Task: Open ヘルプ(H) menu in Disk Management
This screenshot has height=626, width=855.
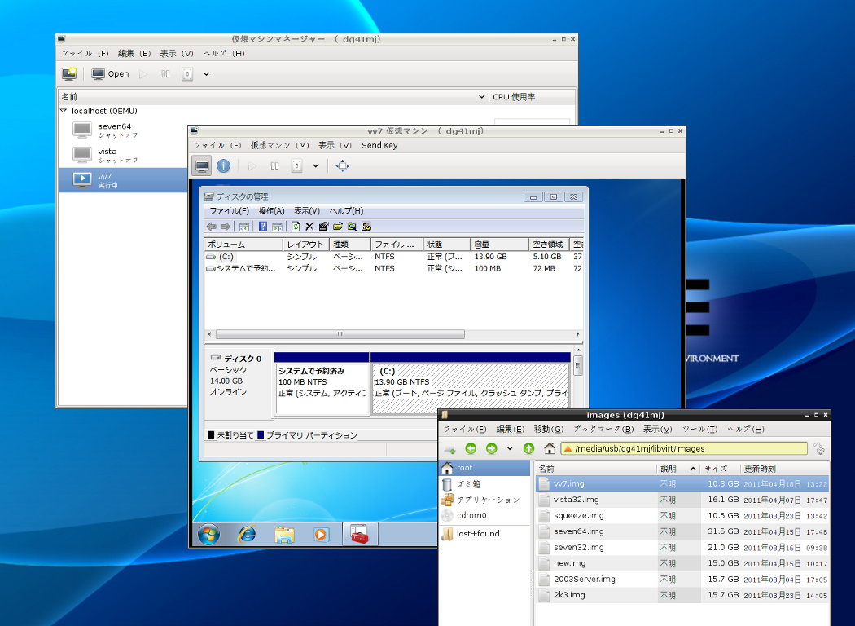Action: tap(346, 210)
